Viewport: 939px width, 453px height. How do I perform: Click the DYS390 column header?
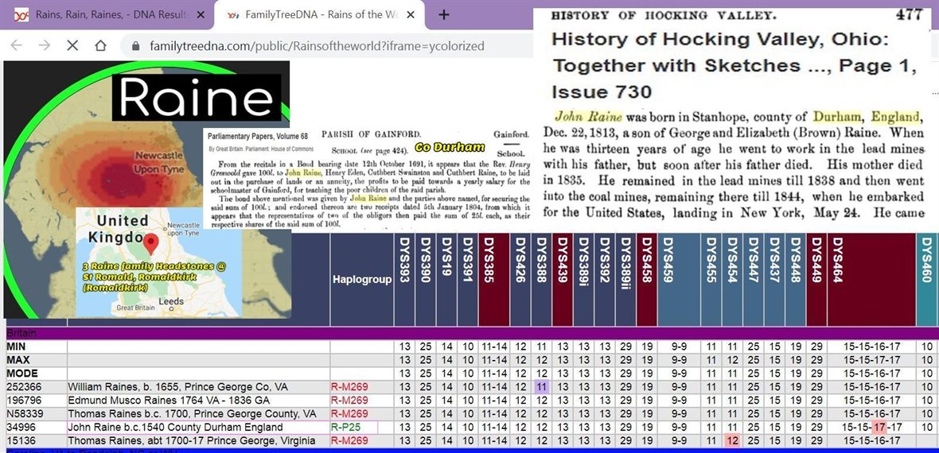[426, 280]
